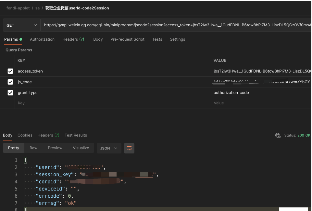Select the Raw view button
This screenshot has width=312, height=211.
click(x=33, y=148)
